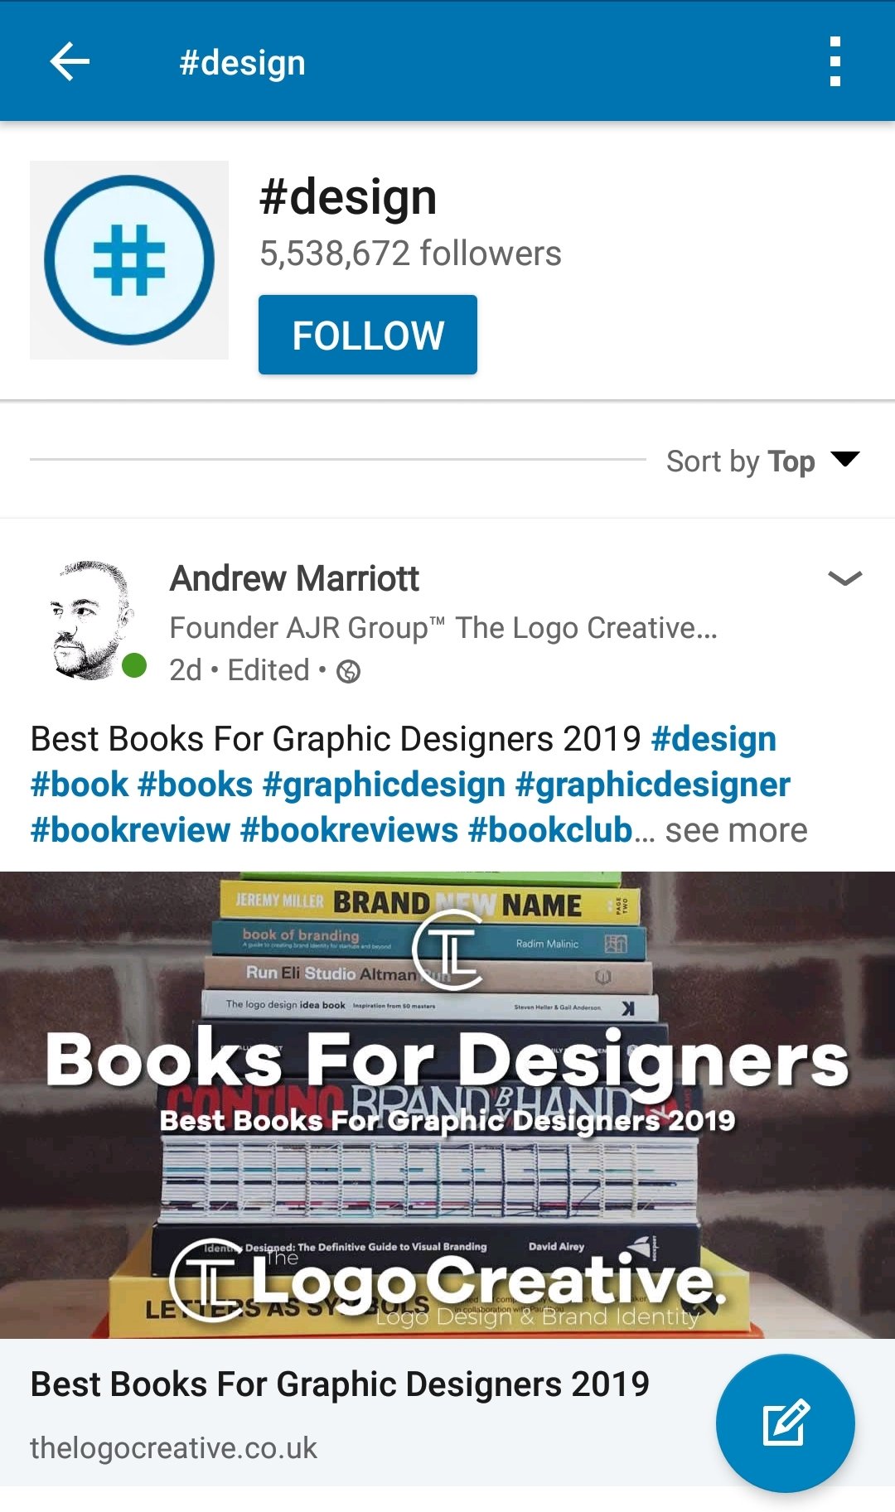The height and width of the screenshot is (1512, 895).
Task: Tap the #design title in header bar
Action: pyautogui.click(x=243, y=62)
